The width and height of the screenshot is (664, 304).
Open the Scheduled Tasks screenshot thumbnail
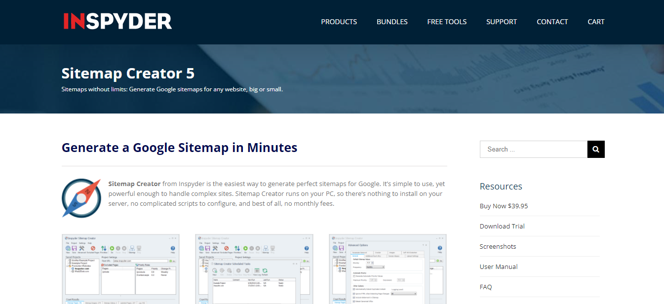254,269
